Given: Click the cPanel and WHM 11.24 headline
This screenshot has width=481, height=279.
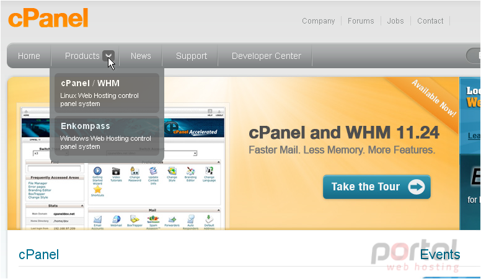Looking at the screenshot, I should point(344,133).
